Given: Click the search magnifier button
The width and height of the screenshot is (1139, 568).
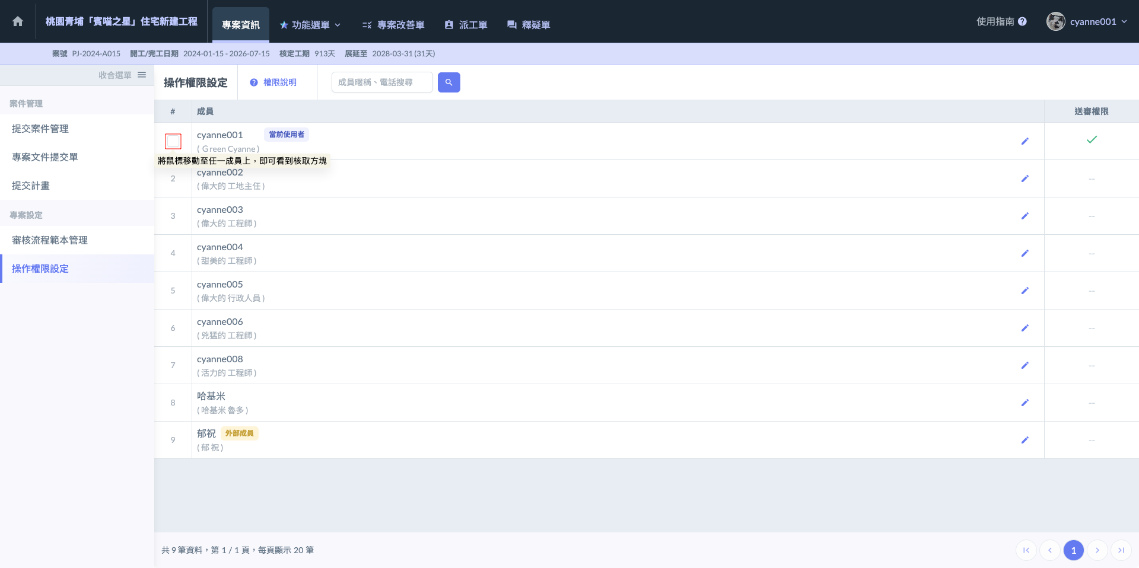Looking at the screenshot, I should (449, 82).
